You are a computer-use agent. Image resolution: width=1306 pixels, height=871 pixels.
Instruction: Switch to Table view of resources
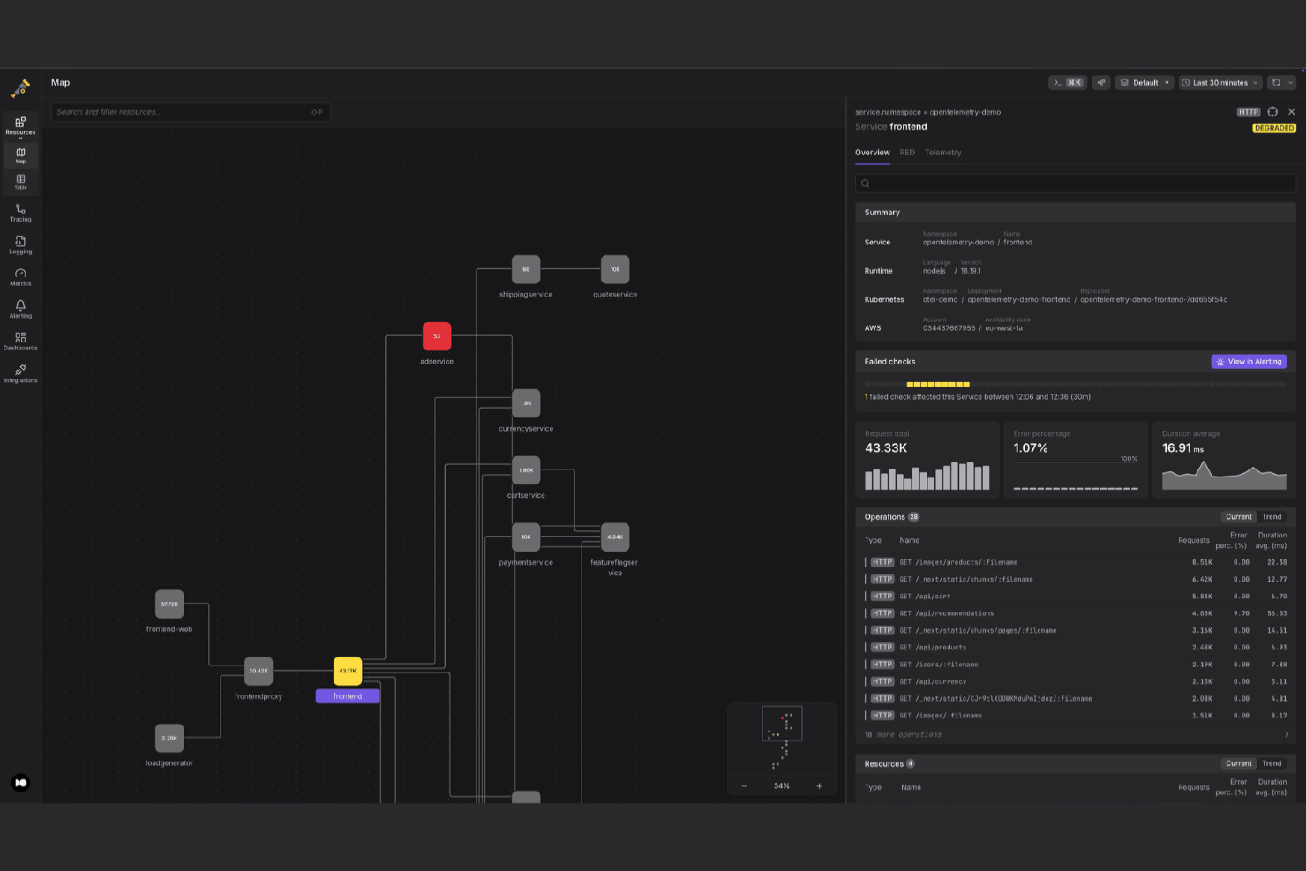tap(19, 181)
